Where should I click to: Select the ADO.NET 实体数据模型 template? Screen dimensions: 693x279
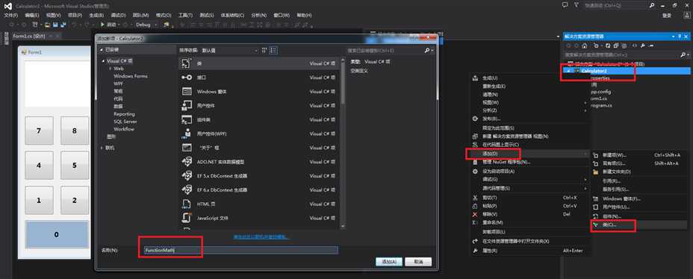259,162
